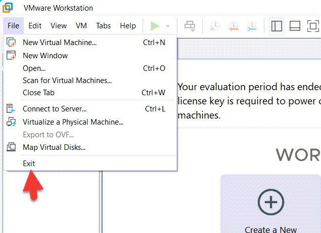Enter full screen mode from toolbar

pos(313,26)
